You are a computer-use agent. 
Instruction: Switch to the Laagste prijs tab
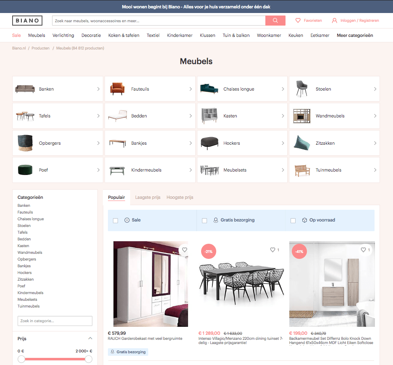coord(147,197)
